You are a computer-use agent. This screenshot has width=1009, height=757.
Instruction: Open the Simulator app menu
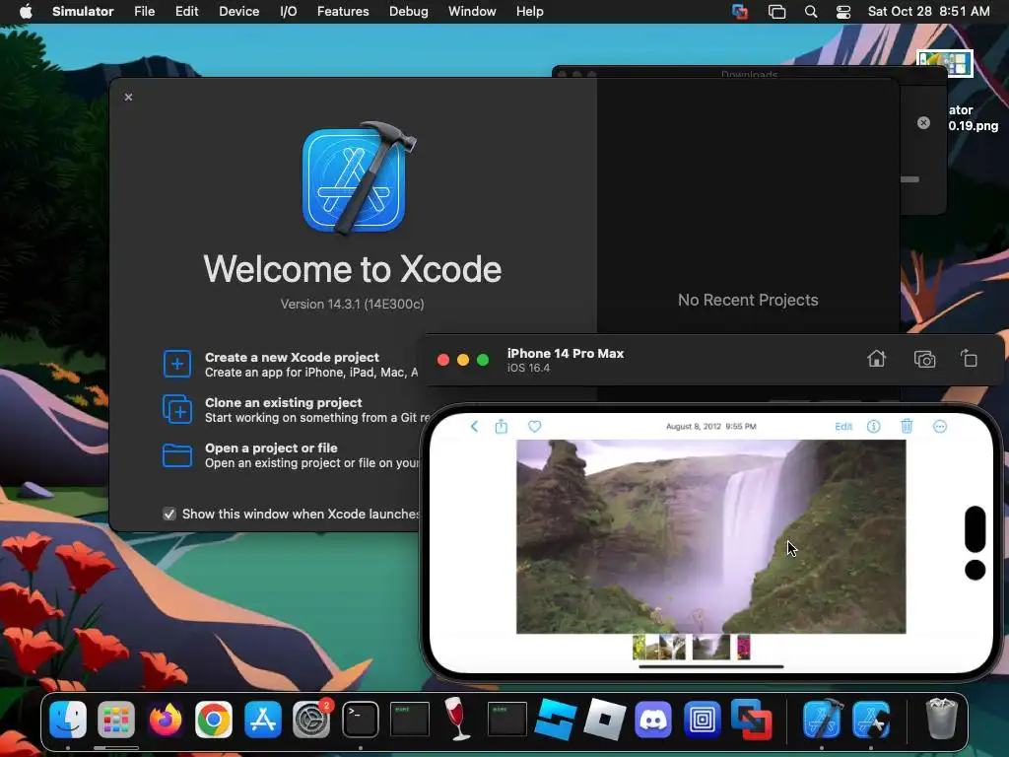83,12
